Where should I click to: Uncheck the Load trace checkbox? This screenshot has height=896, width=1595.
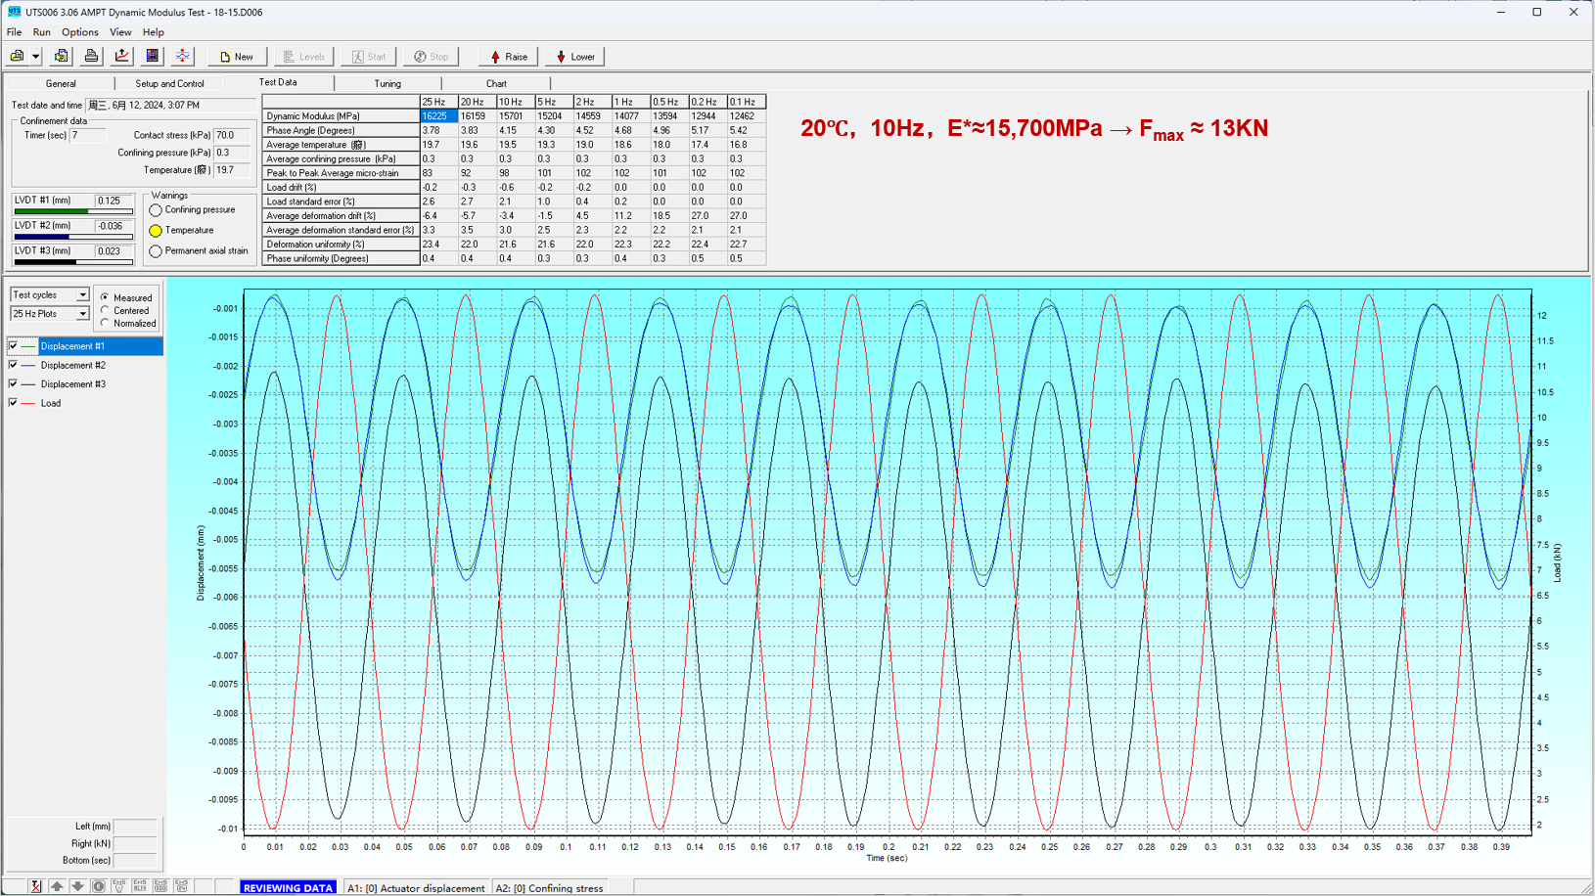click(13, 403)
